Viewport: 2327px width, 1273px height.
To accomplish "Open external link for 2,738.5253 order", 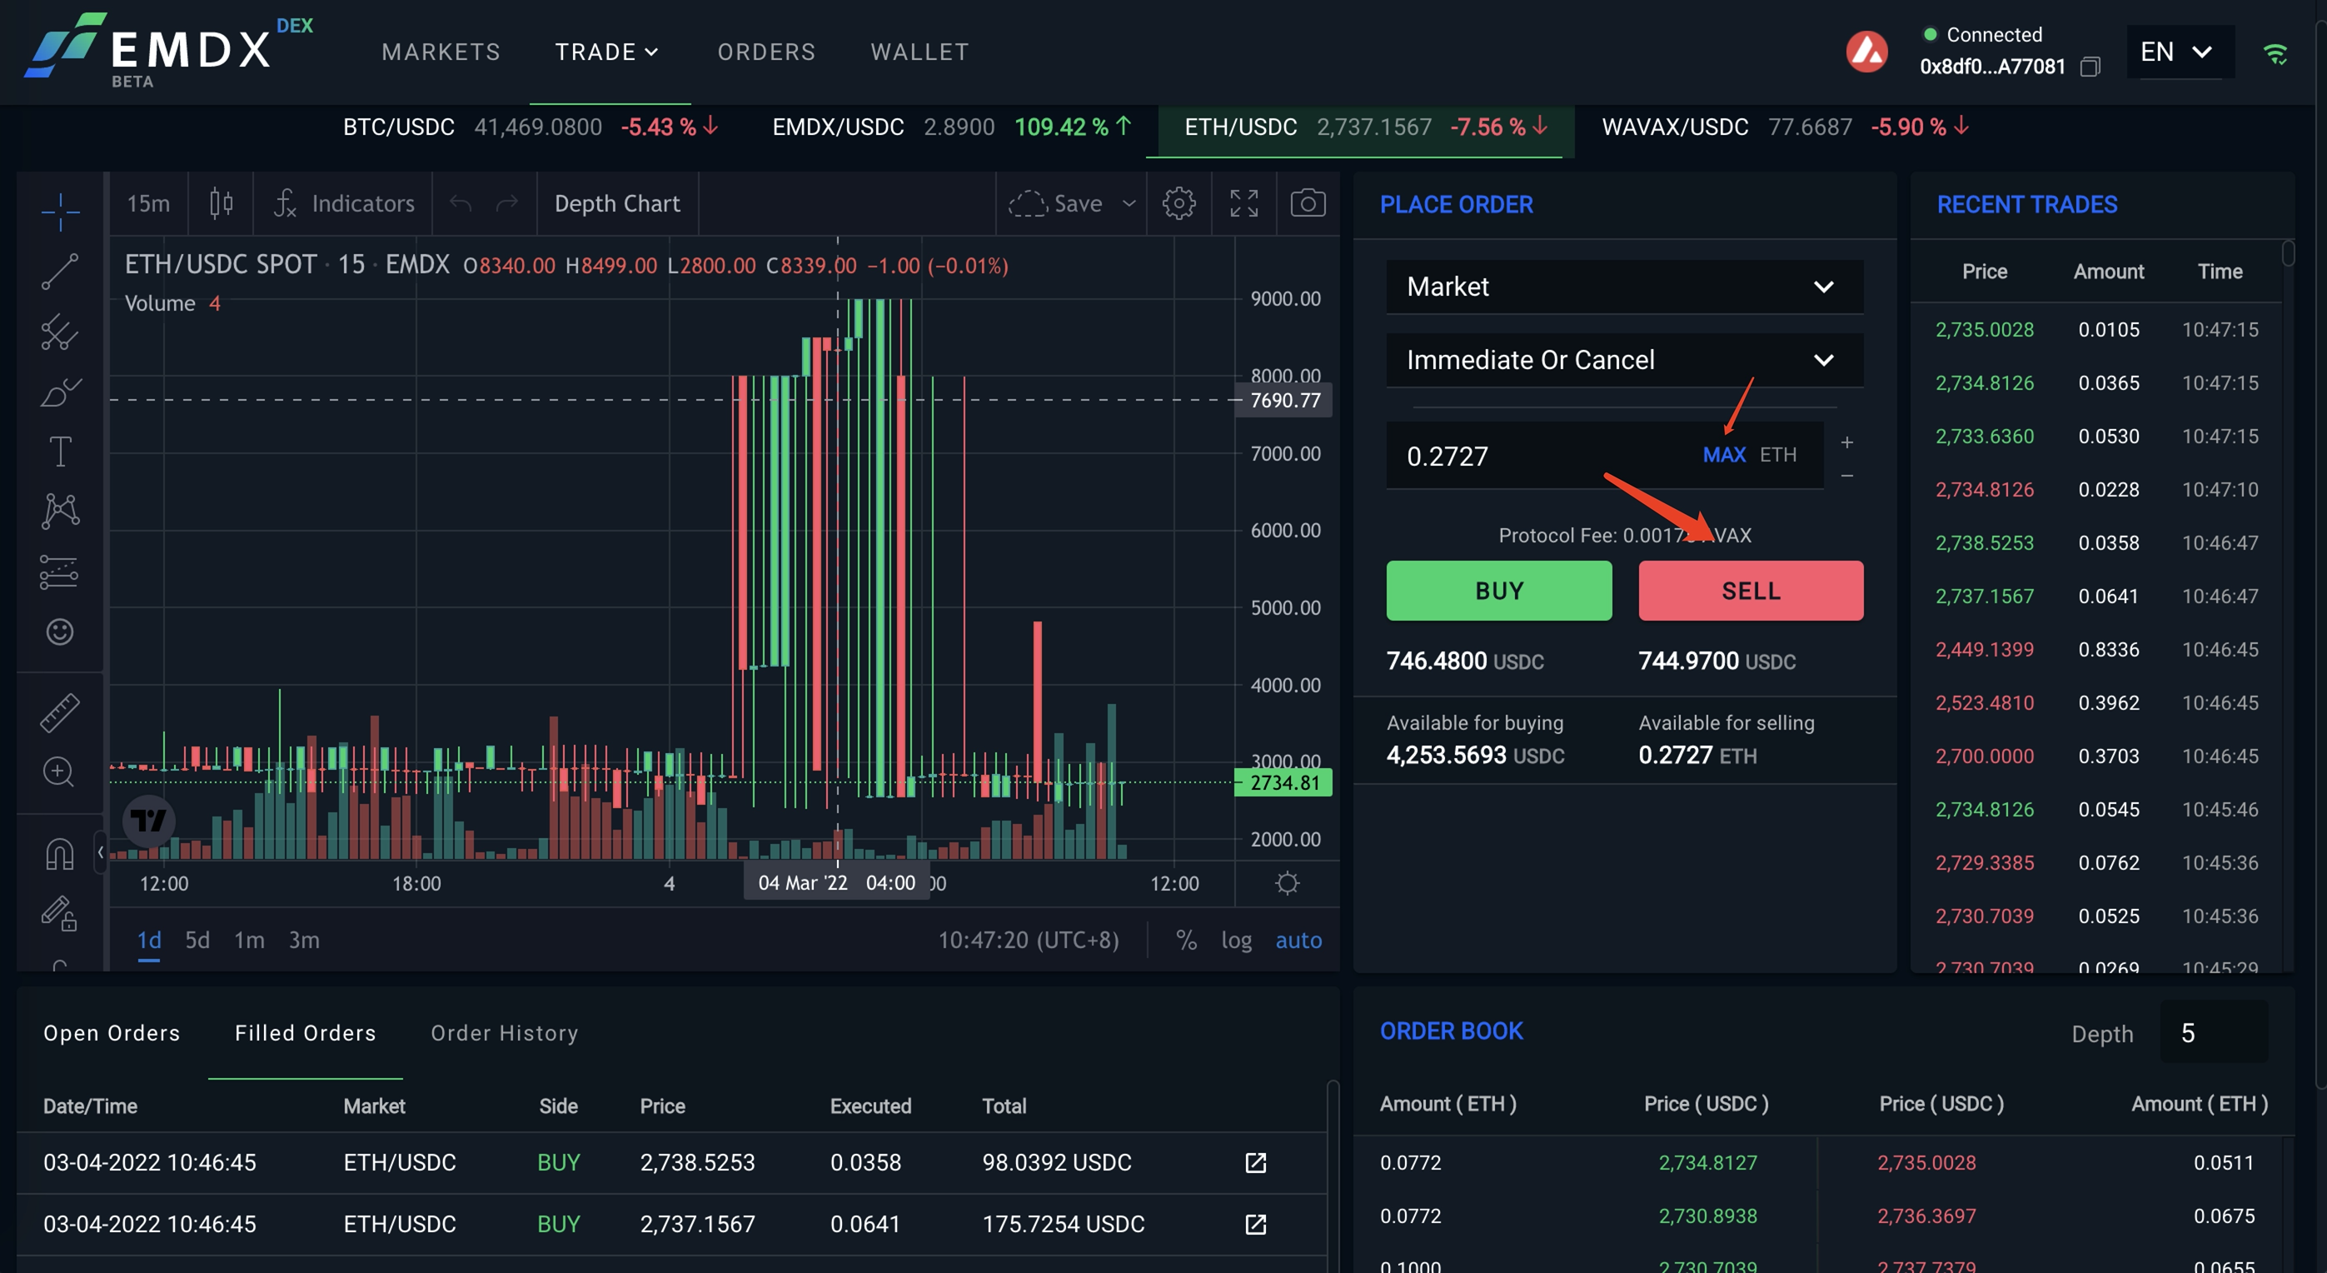I will pos(1255,1163).
